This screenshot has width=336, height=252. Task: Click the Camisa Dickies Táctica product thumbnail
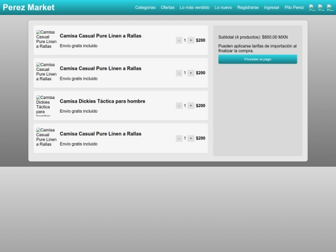[x=46, y=105]
